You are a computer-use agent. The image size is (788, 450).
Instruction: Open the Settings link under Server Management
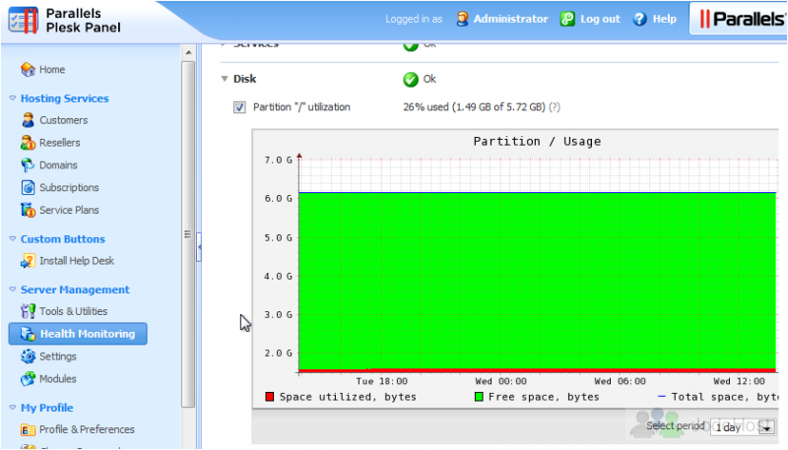click(58, 356)
